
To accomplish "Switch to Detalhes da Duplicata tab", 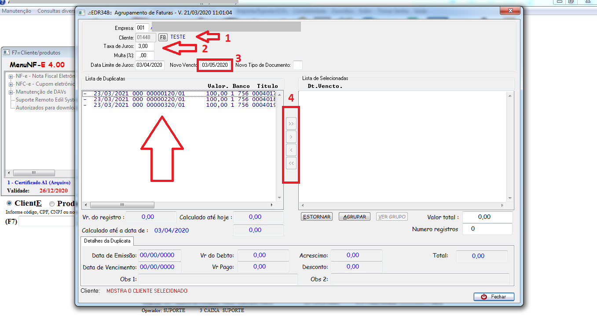I will click(108, 241).
